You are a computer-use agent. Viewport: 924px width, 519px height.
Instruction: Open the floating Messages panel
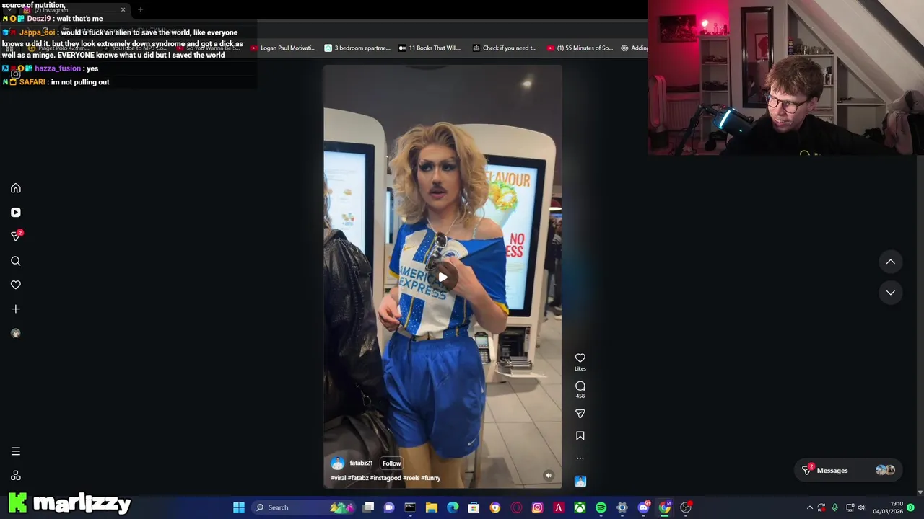click(x=848, y=471)
